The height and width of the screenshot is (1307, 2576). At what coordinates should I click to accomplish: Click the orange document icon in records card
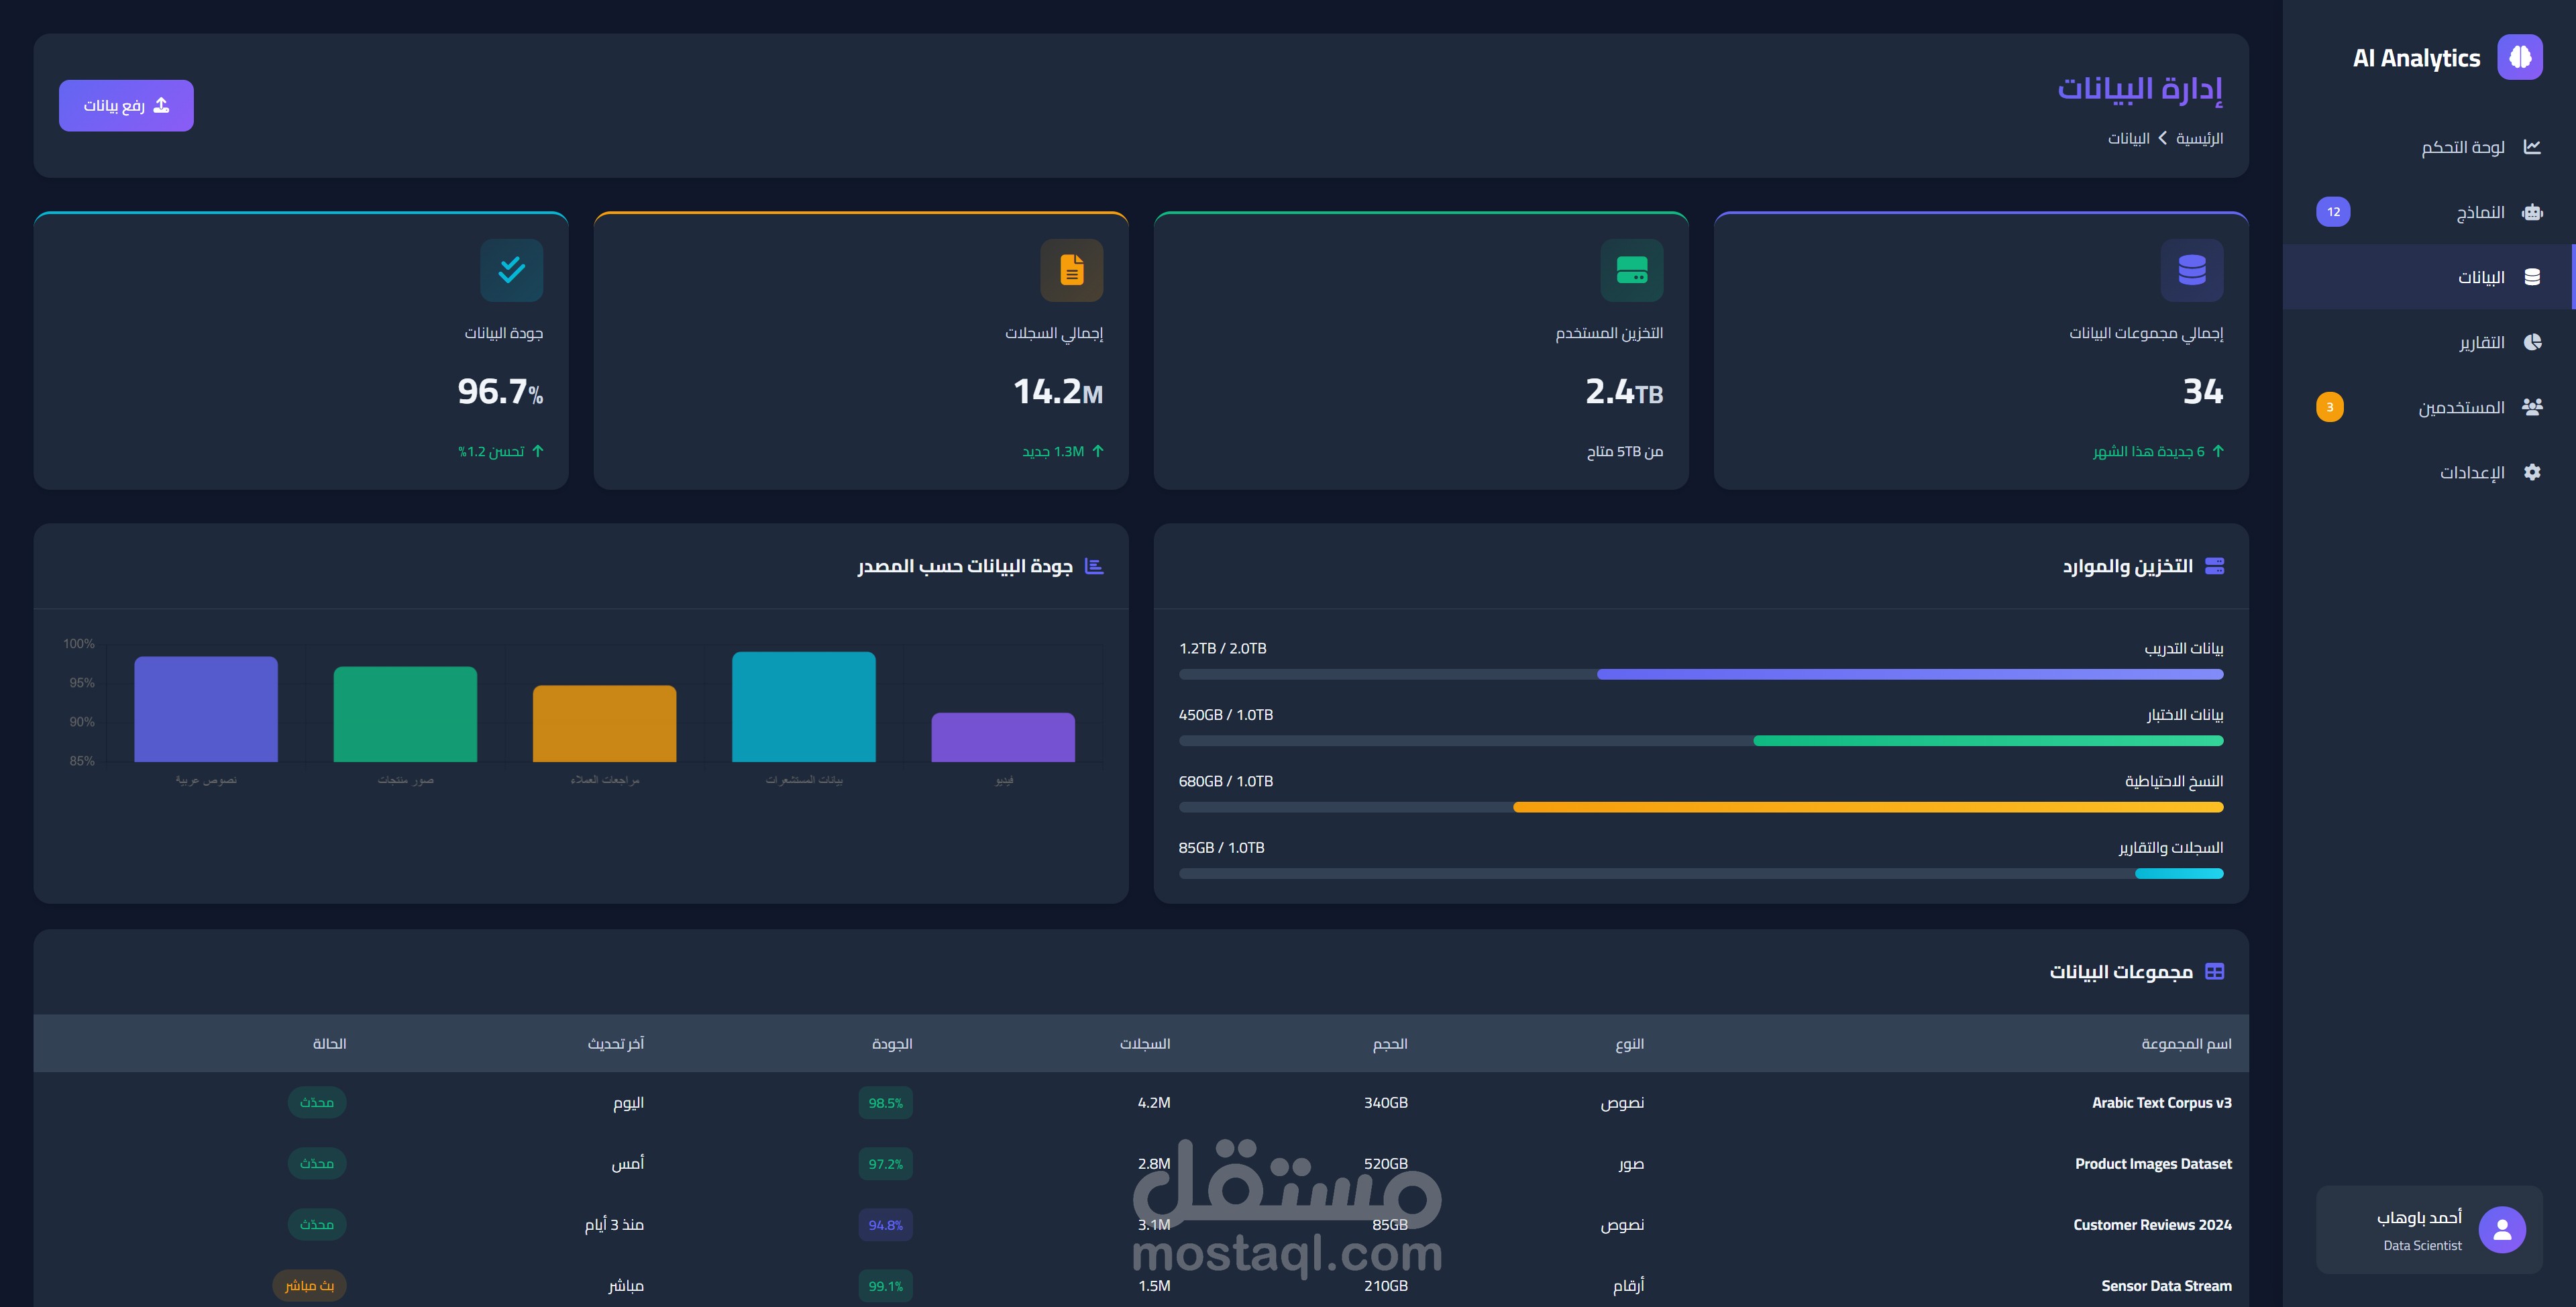tap(1071, 270)
